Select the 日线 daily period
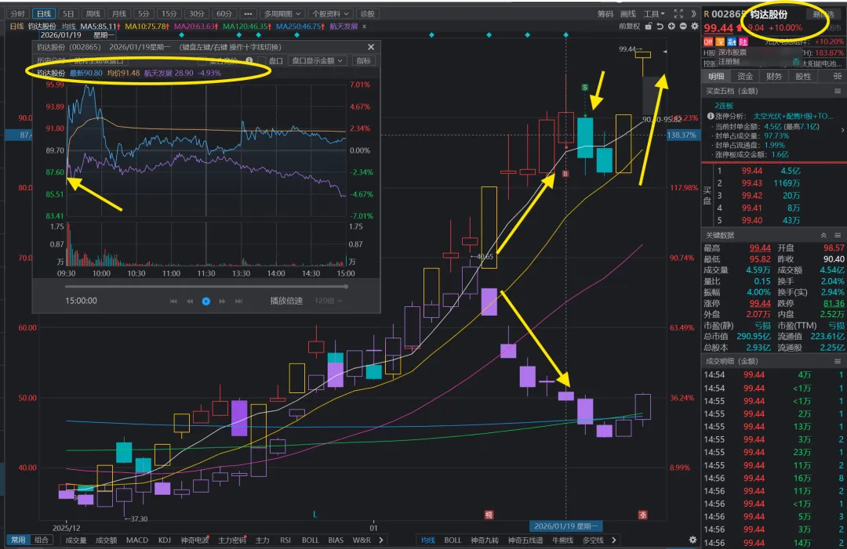Viewport: 847px width, 549px height. coord(44,13)
